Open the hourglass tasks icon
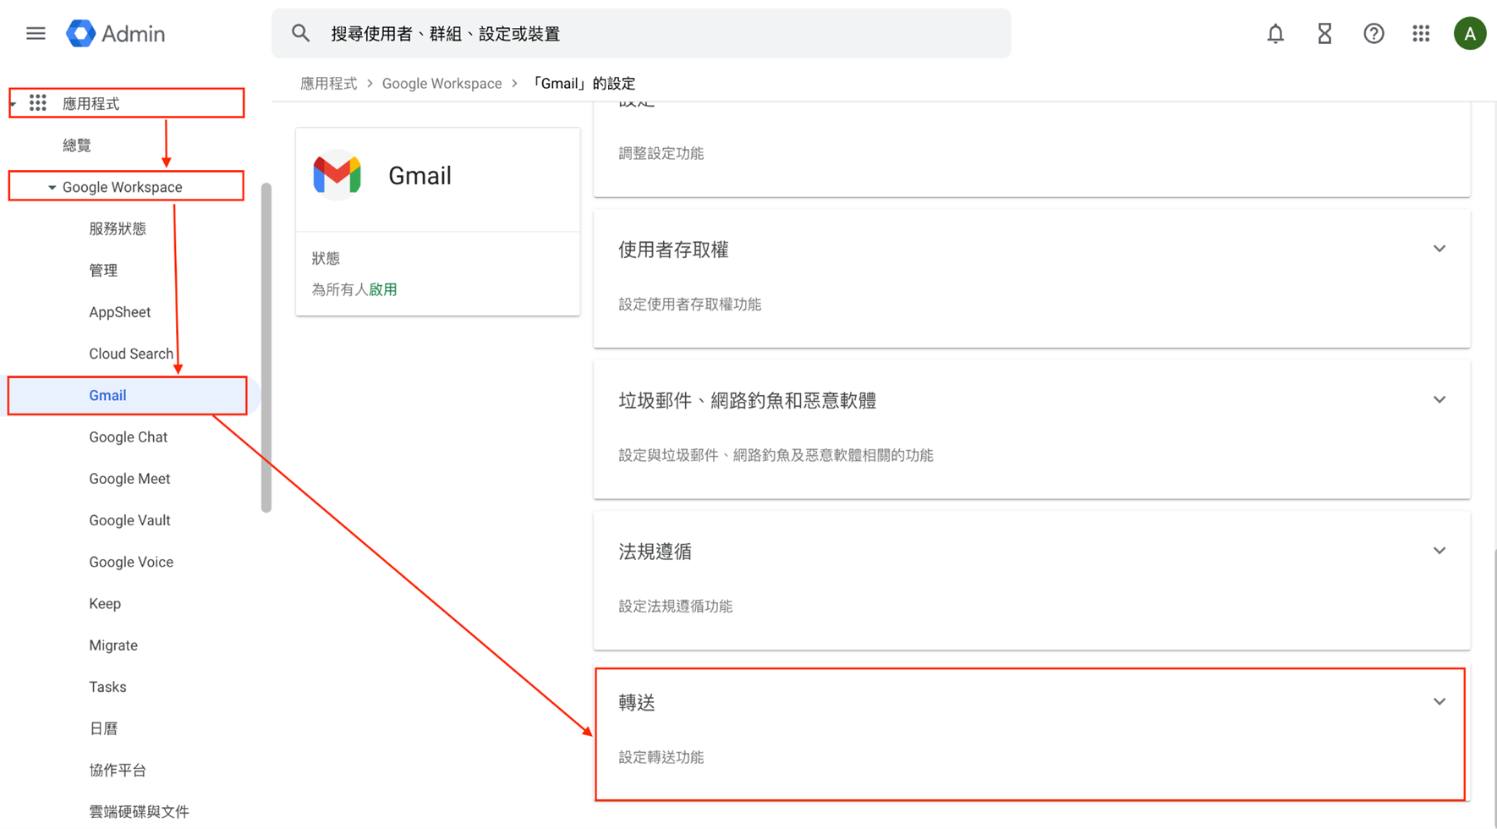This screenshot has width=1497, height=829. [x=1324, y=34]
